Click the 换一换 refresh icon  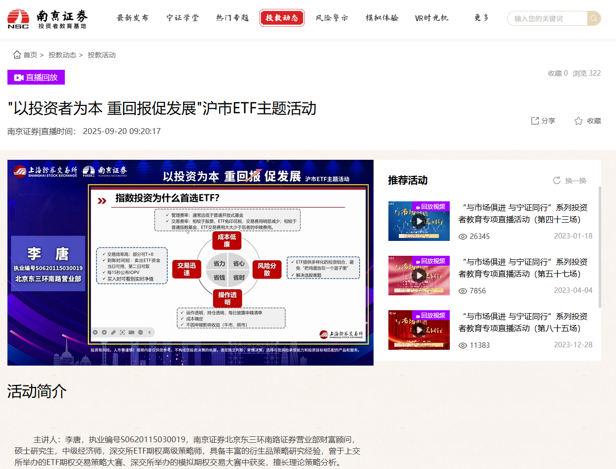(557, 181)
